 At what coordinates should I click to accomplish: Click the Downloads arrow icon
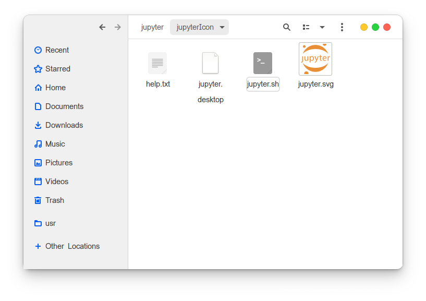[38, 125]
